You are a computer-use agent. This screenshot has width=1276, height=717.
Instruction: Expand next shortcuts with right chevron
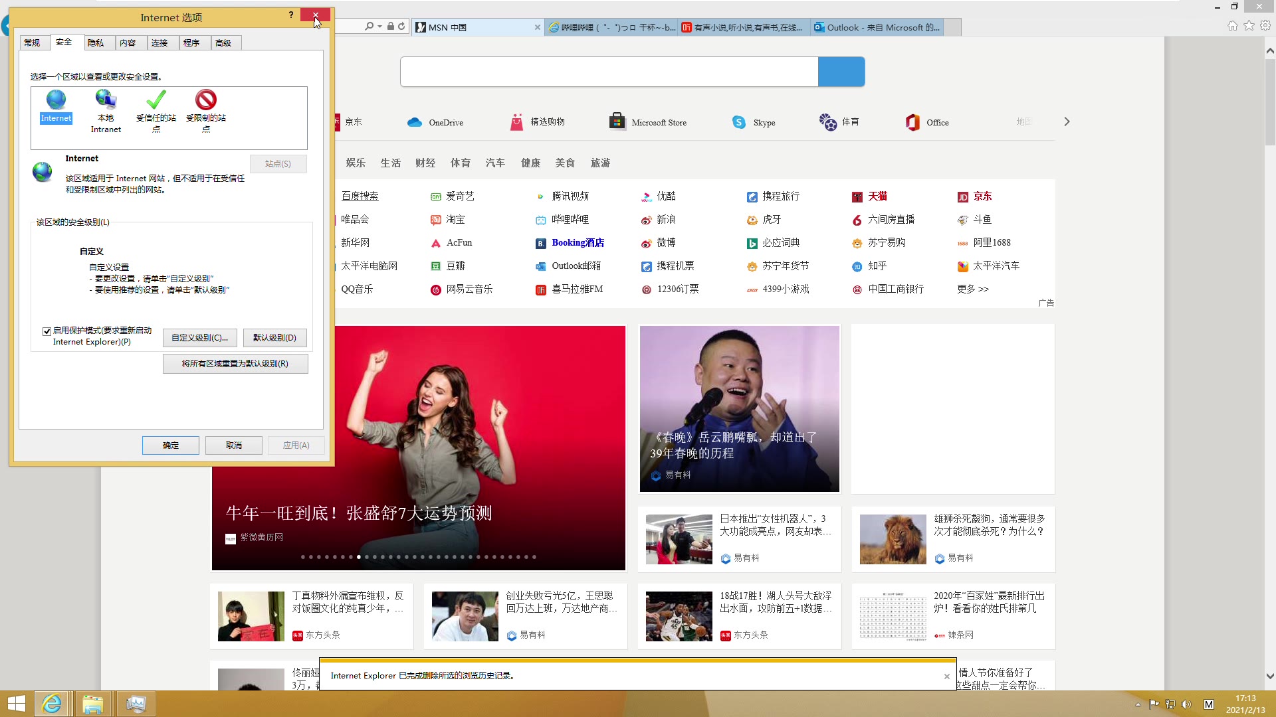1067,122
